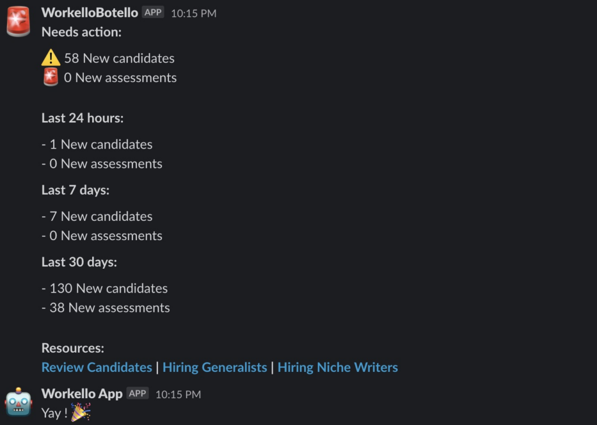597x425 pixels.
Task: Follow the Hiring Generalists link
Action: (x=215, y=367)
